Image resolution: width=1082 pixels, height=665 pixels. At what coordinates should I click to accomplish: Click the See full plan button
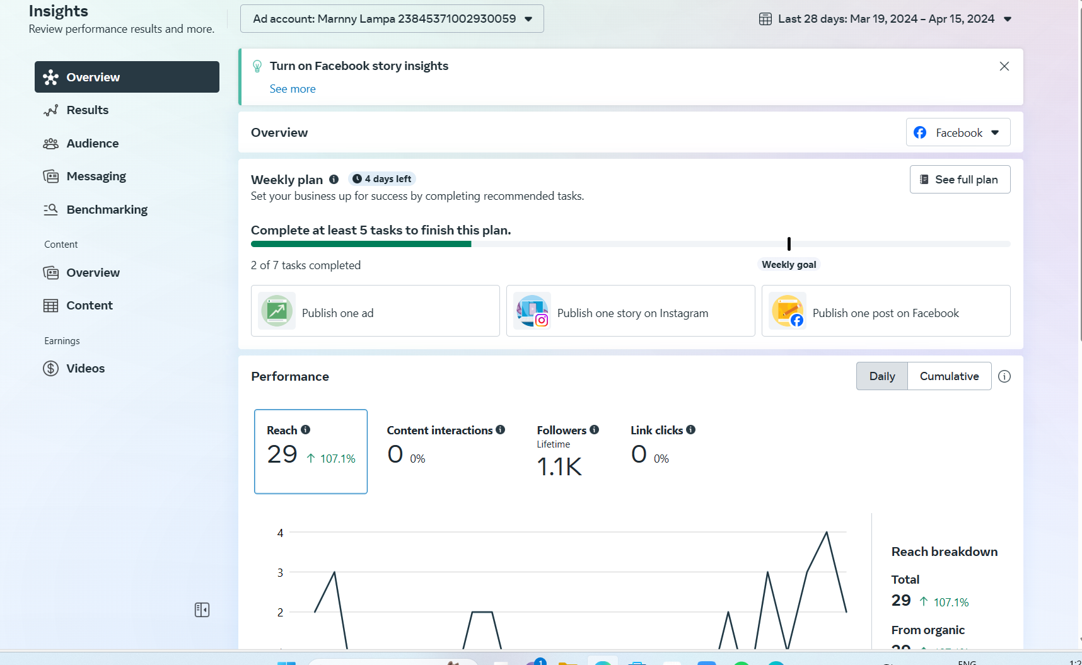(960, 180)
